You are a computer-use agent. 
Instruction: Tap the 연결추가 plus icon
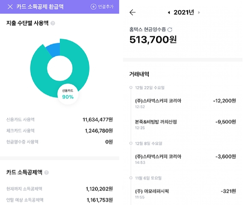tap(93, 7)
